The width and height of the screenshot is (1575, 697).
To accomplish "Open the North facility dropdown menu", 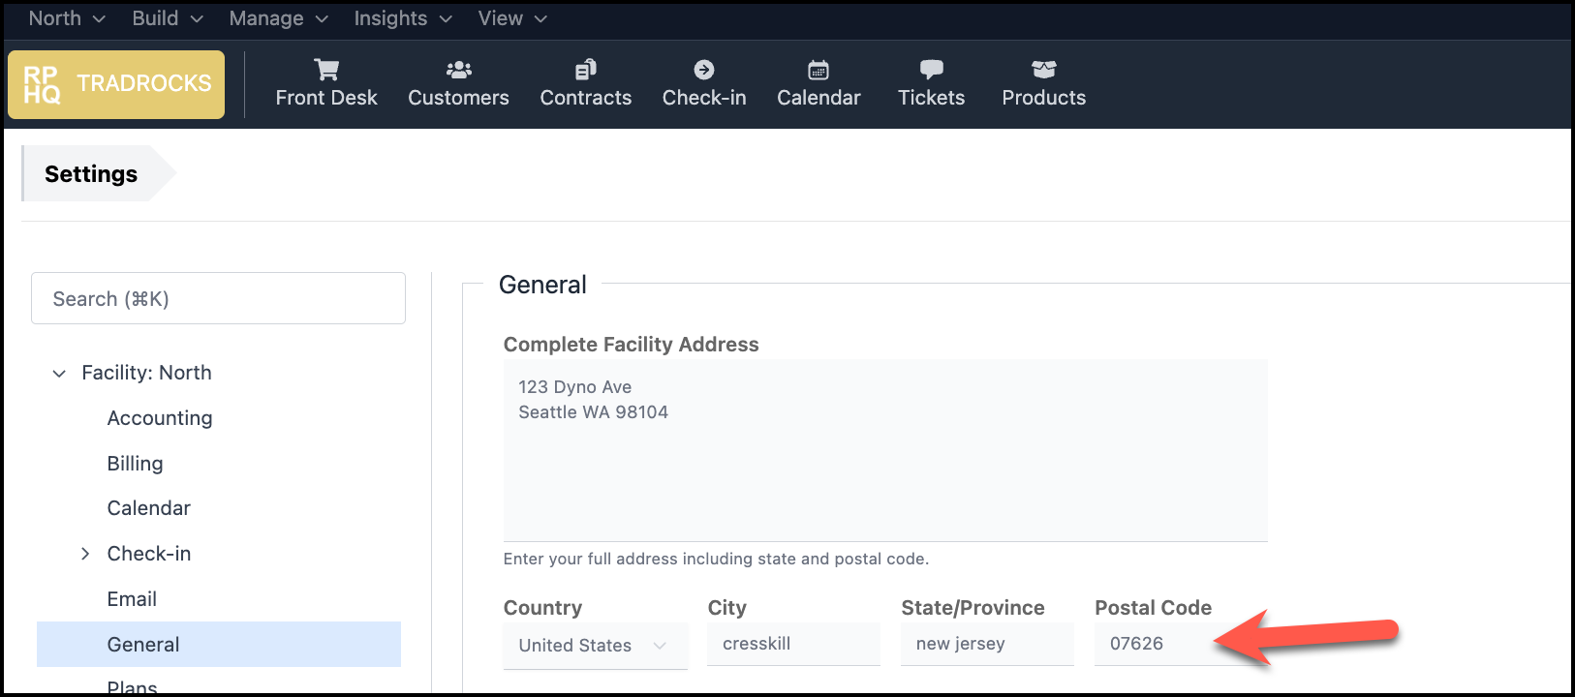I will (66, 18).
